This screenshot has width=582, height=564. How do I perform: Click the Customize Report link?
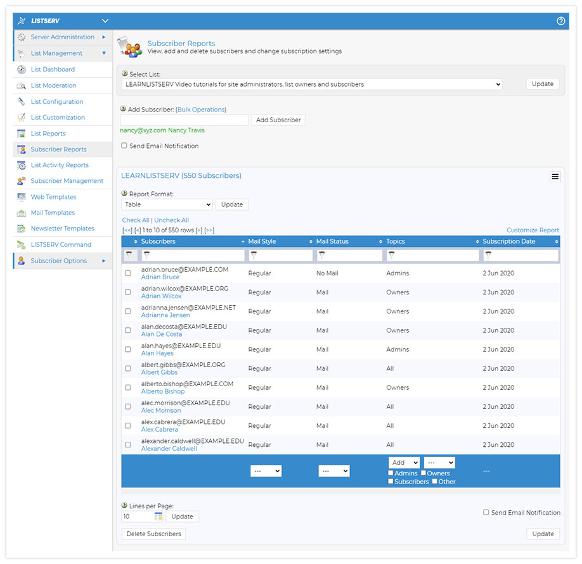[533, 230]
